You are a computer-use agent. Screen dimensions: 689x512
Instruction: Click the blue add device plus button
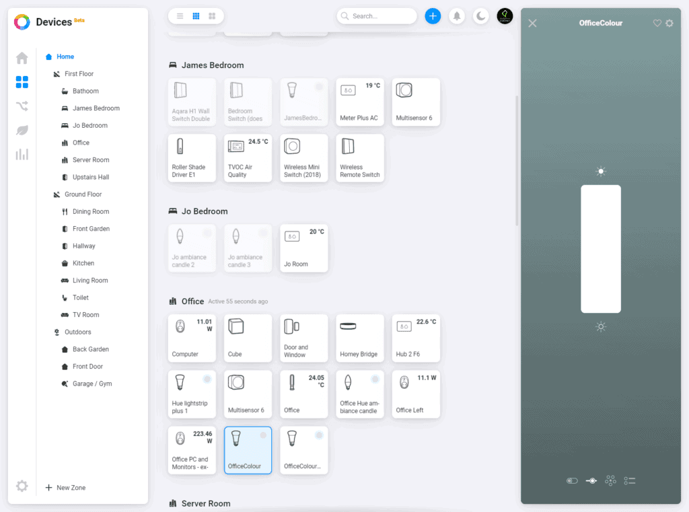pos(433,16)
